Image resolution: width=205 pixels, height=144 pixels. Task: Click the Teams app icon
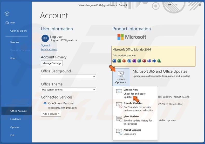pyautogui.click(x=149, y=61)
